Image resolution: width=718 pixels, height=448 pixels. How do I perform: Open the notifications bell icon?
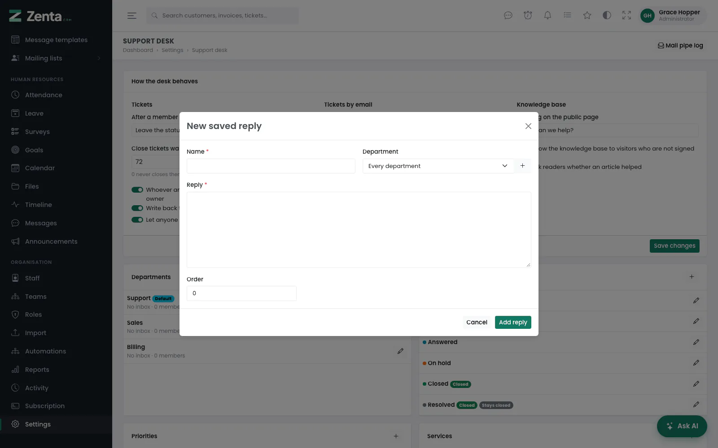click(x=547, y=15)
